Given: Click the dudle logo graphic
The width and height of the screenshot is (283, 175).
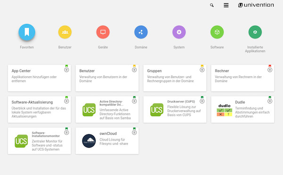Looking at the screenshot, I should [225, 110].
